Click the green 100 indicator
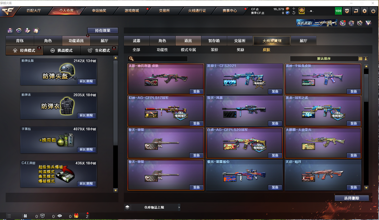Image resolution: width=379 pixels, height=220 pixels. pos(338,11)
